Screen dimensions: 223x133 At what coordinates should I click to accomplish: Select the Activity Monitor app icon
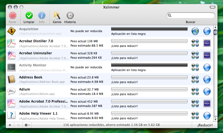[12, 67]
